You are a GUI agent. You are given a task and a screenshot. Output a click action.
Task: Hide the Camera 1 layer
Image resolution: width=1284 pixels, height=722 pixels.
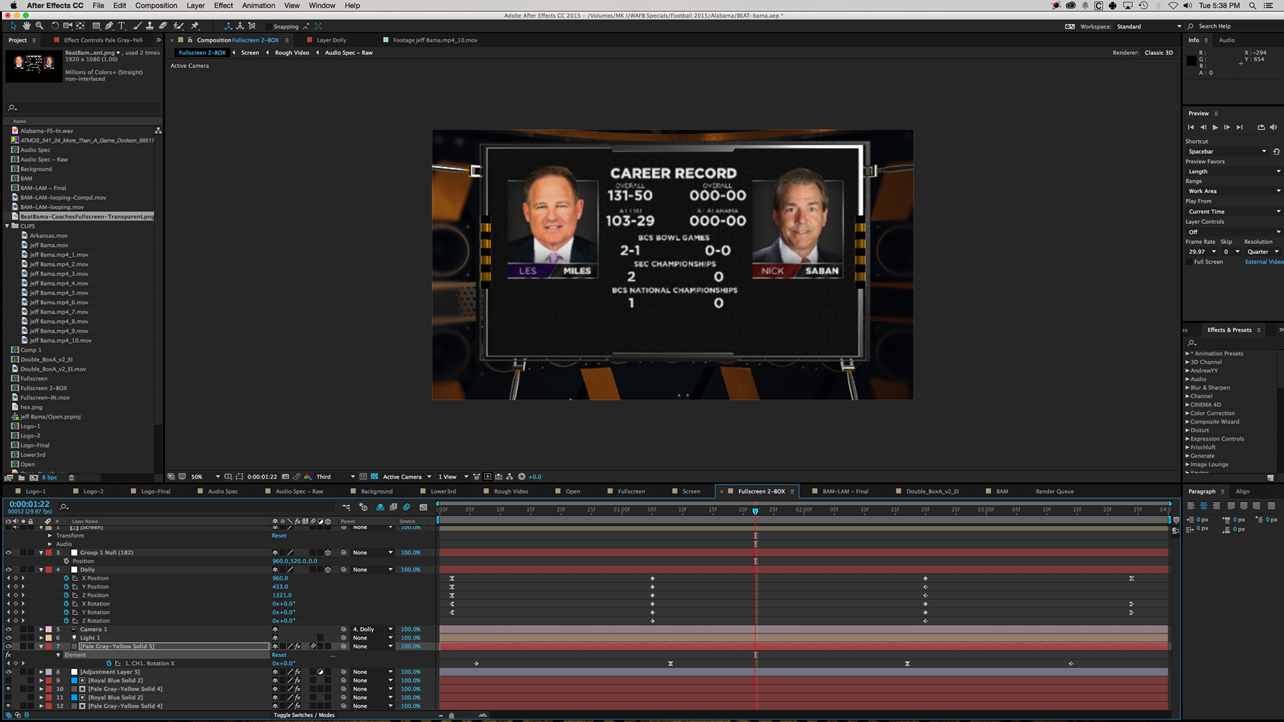[x=9, y=629]
